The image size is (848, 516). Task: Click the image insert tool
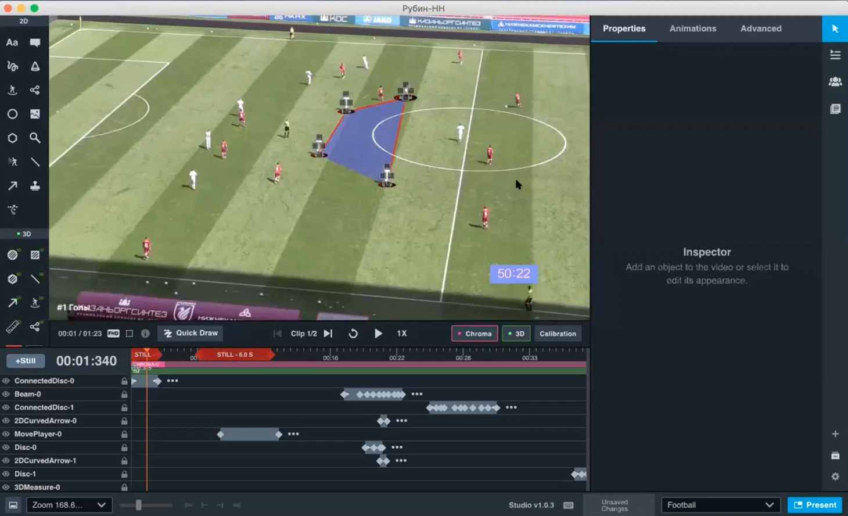(x=35, y=114)
